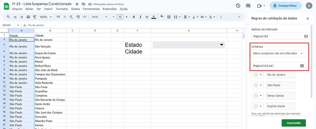This screenshot has height=129, width=316.
Task: Open text rotation dropdown
Action: pyautogui.click(x=212, y=17)
